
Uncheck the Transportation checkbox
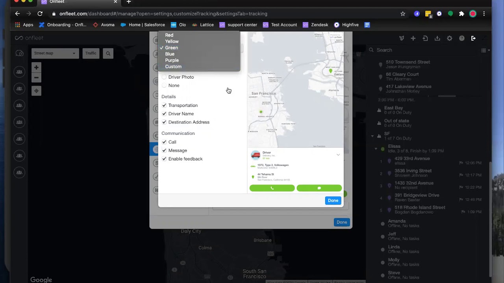[x=164, y=105]
